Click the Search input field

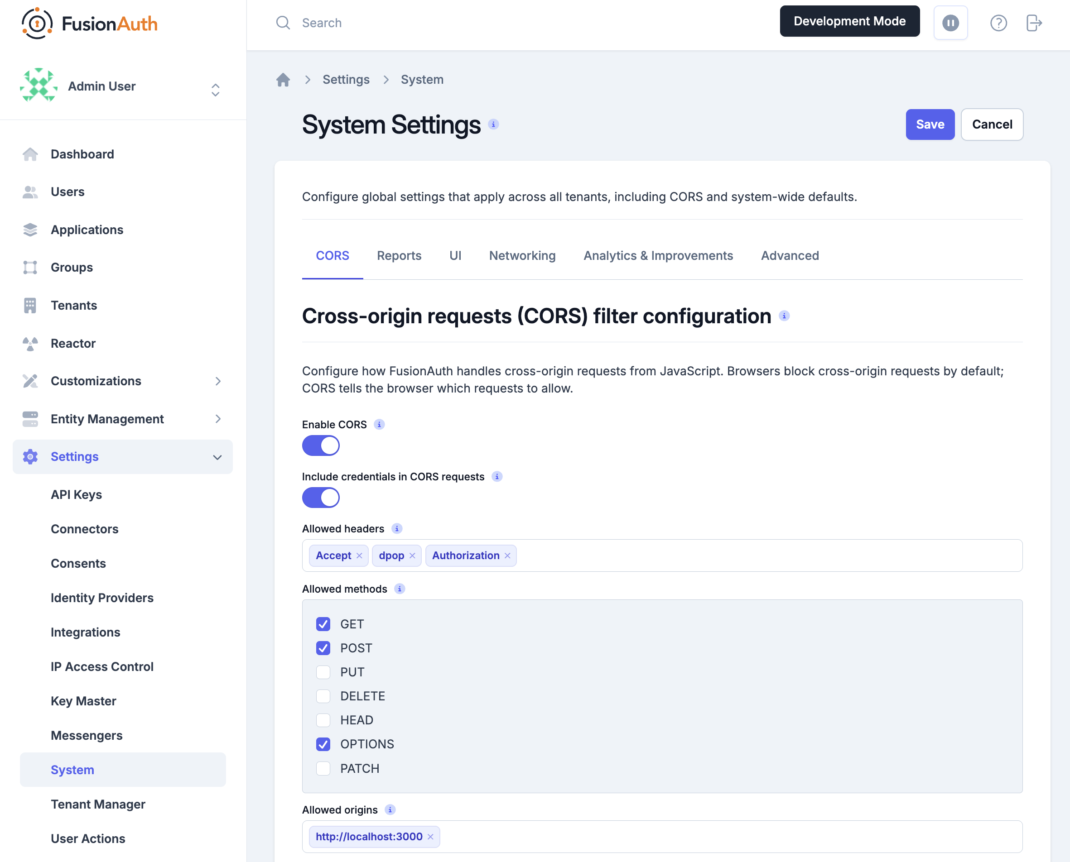click(x=521, y=23)
